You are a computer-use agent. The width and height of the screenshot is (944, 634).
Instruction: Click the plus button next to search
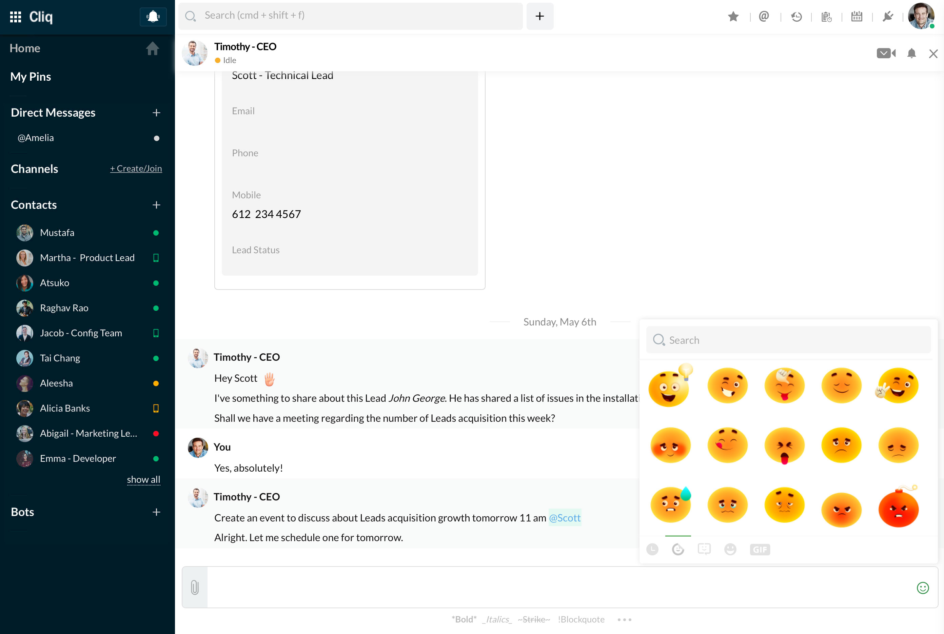540,16
